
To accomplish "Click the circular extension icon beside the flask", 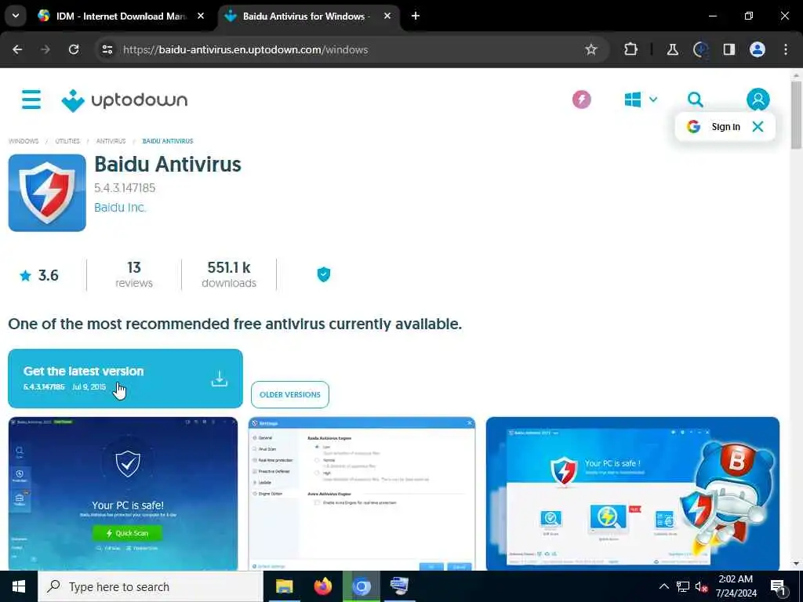I will (x=700, y=49).
